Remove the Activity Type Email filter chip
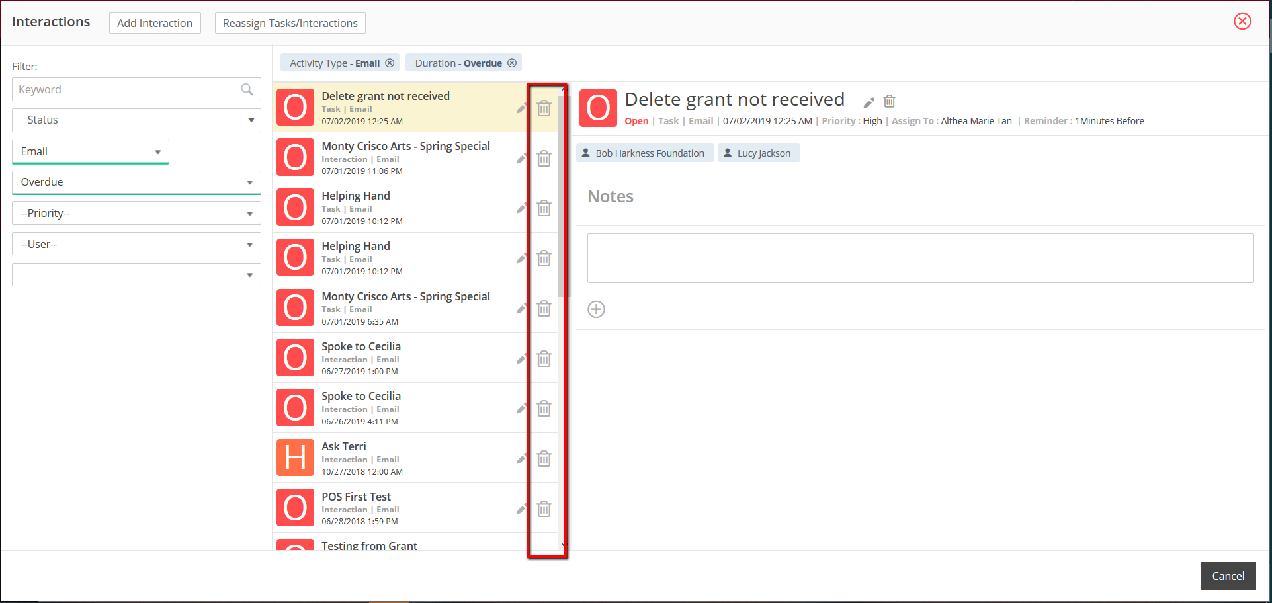This screenshot has height=603, width=1272. click(x=390, y=63)
